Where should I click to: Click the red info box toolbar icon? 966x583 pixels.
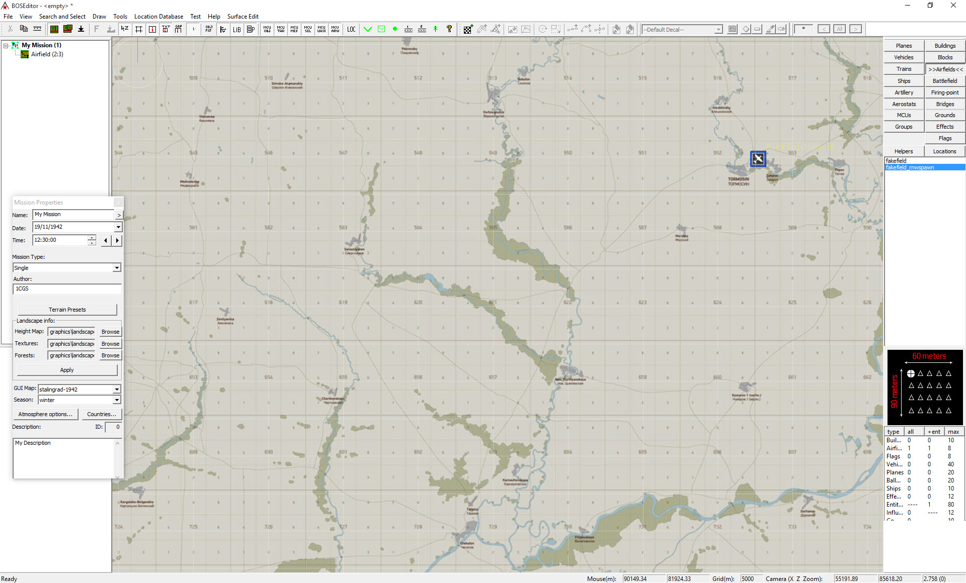point(152,29)
